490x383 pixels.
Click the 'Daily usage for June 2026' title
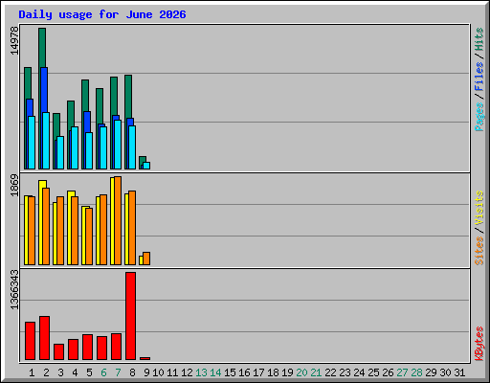102,14
